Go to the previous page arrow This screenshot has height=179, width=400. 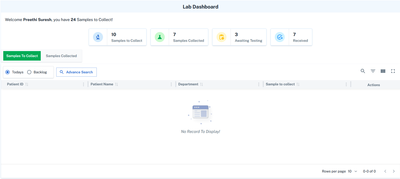click(385, 171)
